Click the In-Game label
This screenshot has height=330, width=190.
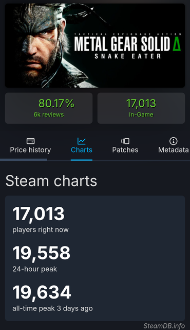(141, 114)
